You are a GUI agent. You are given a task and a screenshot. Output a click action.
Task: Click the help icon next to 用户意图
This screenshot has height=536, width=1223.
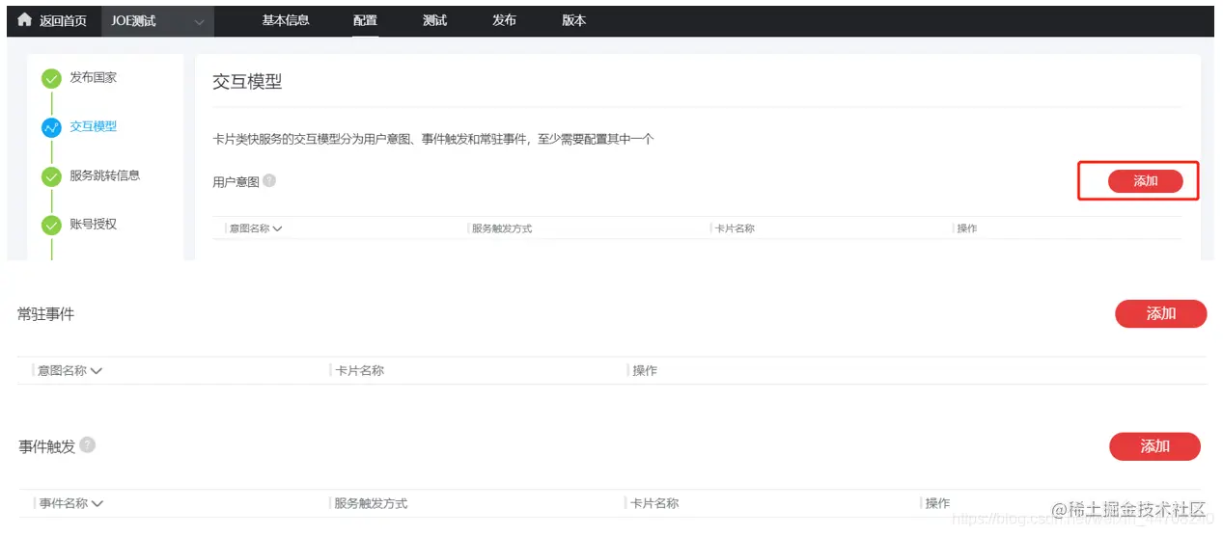click(269, 180)
